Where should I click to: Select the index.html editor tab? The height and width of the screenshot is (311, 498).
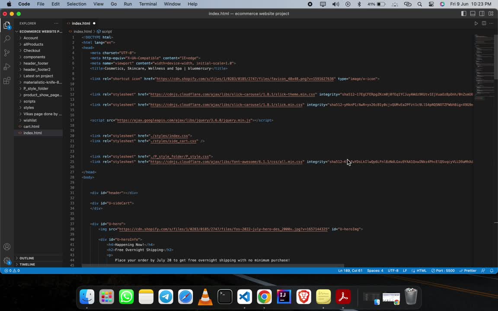pos(81,23)
